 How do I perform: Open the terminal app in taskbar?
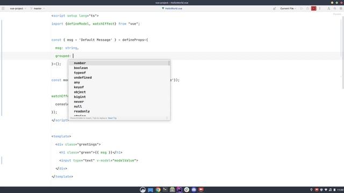(x=165, y=190)
